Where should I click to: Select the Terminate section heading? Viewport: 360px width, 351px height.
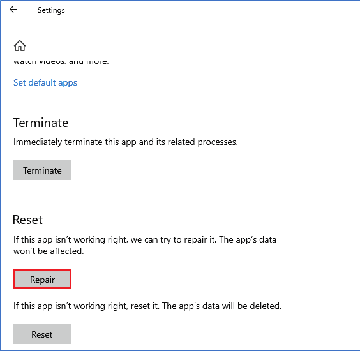point(41,123)
